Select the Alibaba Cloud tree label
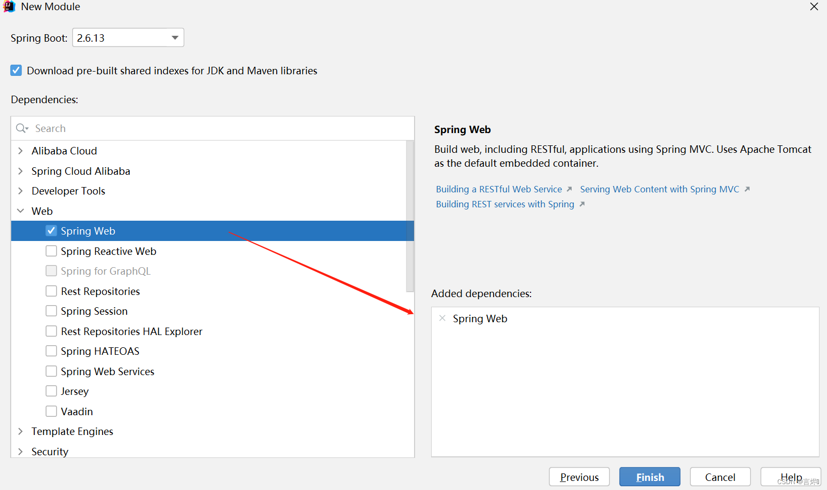The height and width of the screenshot is (490, 827). tap(64, 151)
